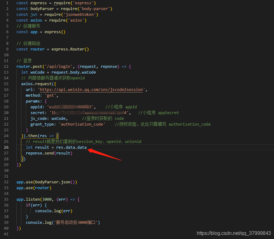Click the grant_type property on line 22
274x239 pixels.
[42, 124]
